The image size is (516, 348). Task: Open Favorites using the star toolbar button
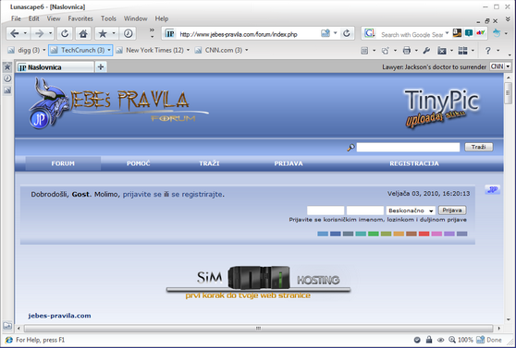pos(103,33)
